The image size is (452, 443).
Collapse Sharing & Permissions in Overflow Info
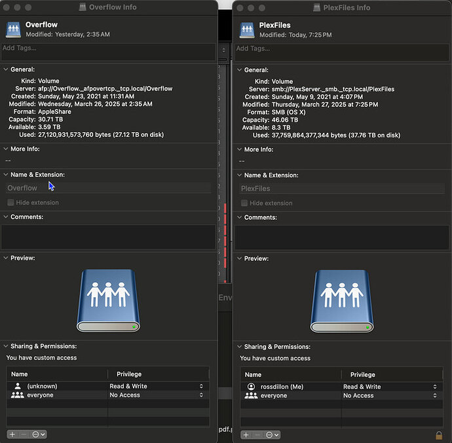5,346
